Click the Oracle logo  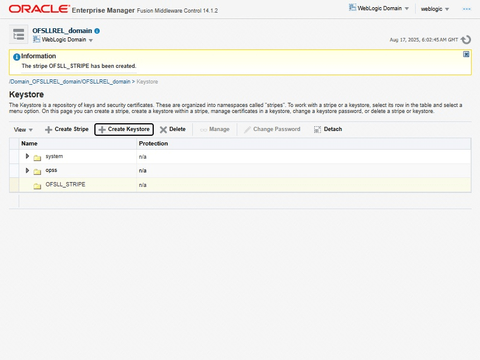(39, 9)
